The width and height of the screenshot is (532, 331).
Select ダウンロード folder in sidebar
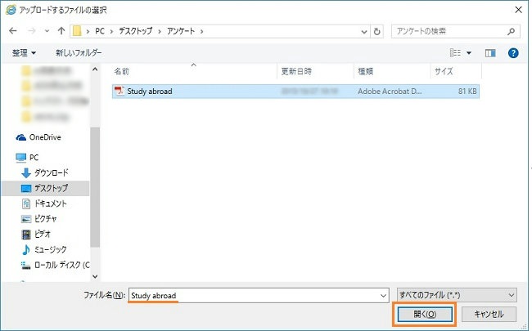51,172
